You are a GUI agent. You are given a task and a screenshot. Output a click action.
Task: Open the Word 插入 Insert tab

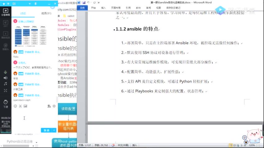[x=103, y=8]
